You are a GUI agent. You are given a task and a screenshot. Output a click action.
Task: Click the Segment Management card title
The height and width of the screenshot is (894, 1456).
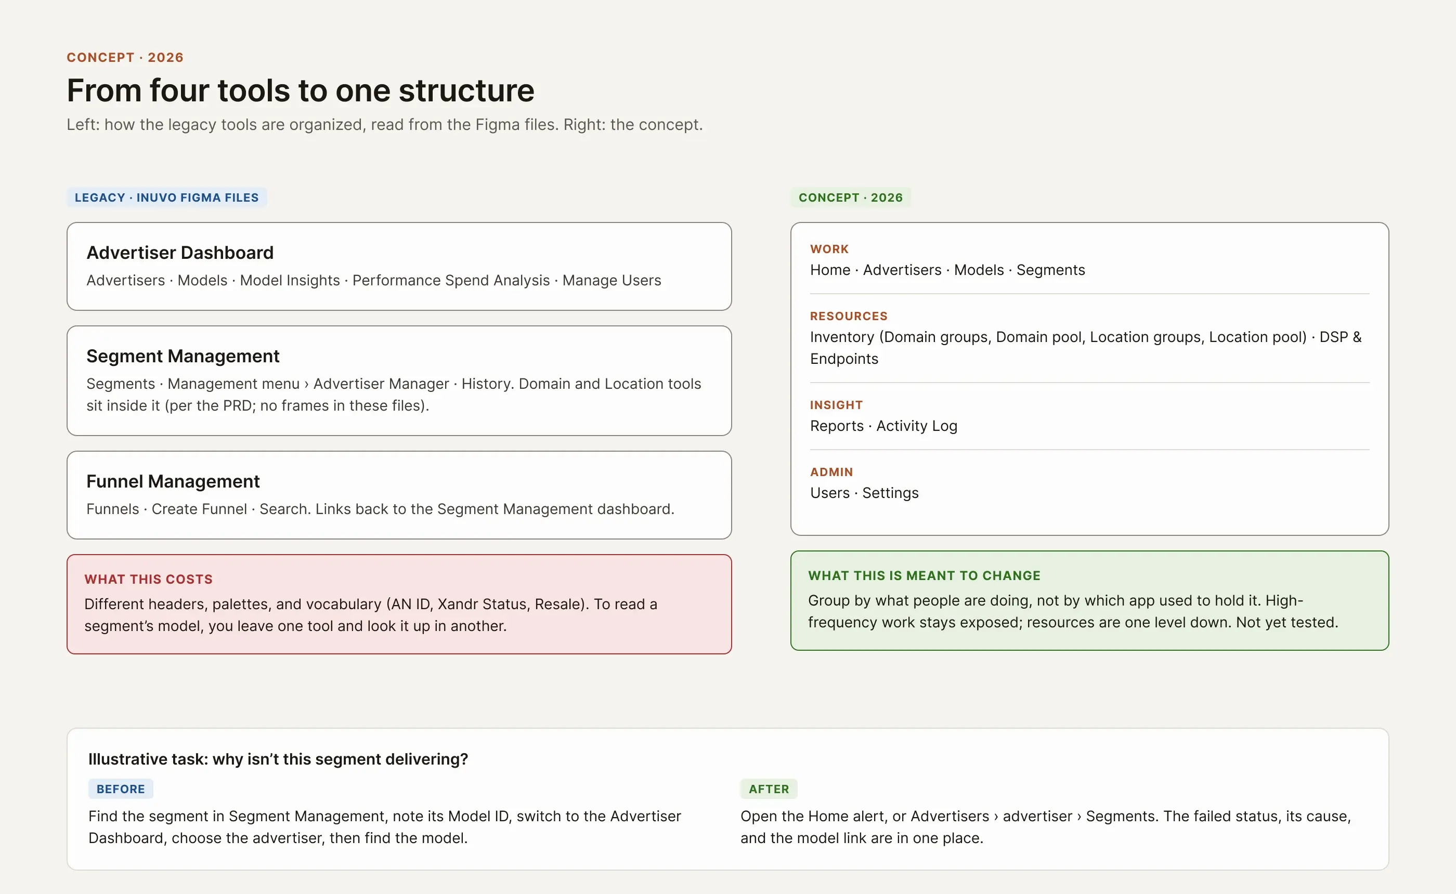pos(183,356)
